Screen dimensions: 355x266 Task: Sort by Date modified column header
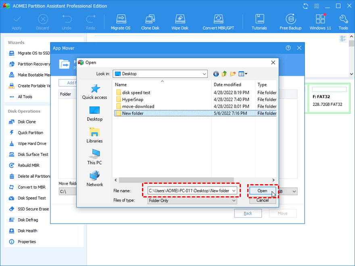234,85
